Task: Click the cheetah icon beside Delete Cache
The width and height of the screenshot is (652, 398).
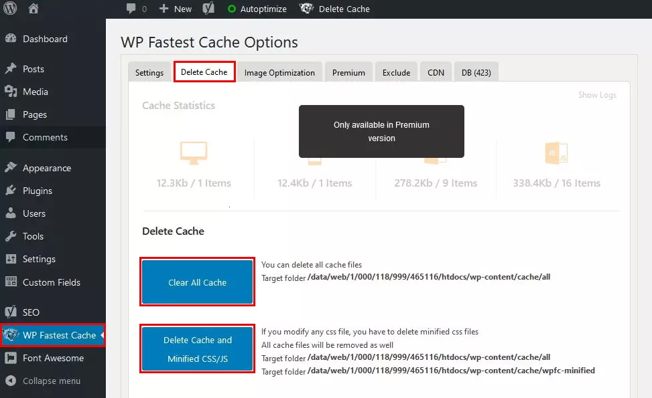Action: [306, 9]
